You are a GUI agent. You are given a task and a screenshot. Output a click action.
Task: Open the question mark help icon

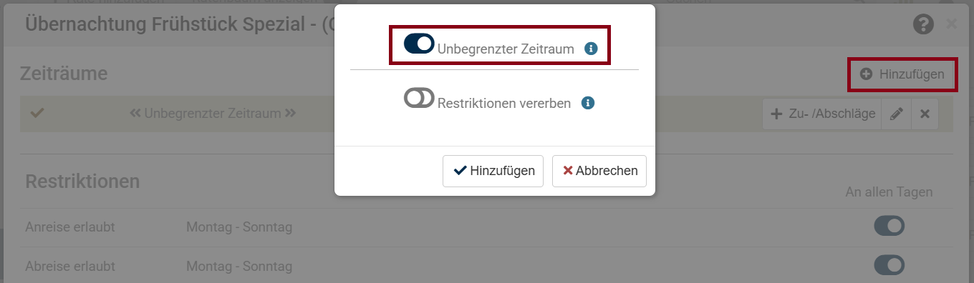(923, 24)
